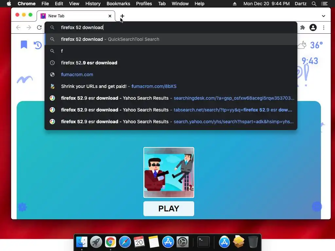Open Chrome from the dock

[111, 242]
